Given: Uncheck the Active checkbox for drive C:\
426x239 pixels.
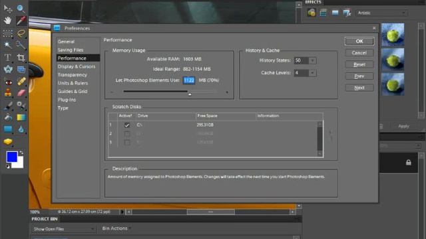Looking at the screenshot, I should point(126,125).
